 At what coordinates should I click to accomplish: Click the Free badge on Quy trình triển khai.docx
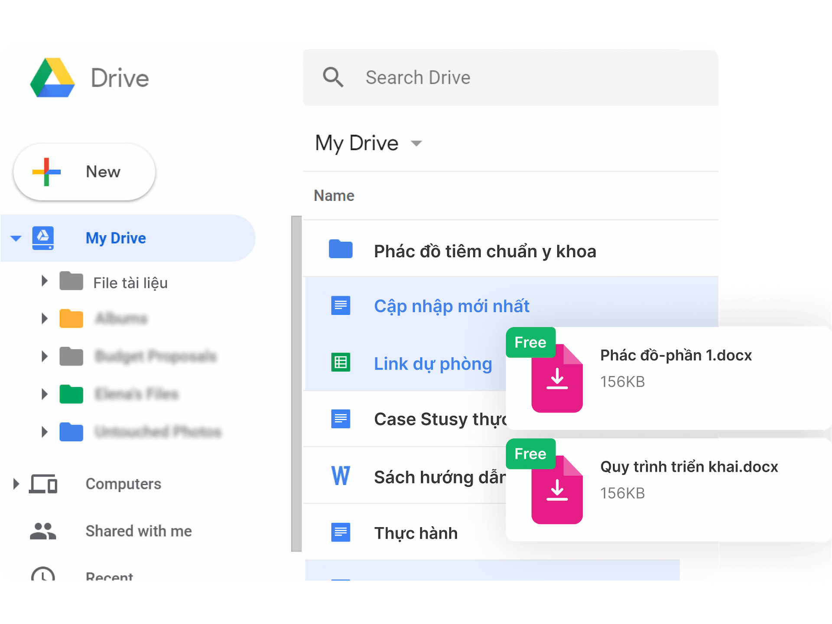point(530,454)
